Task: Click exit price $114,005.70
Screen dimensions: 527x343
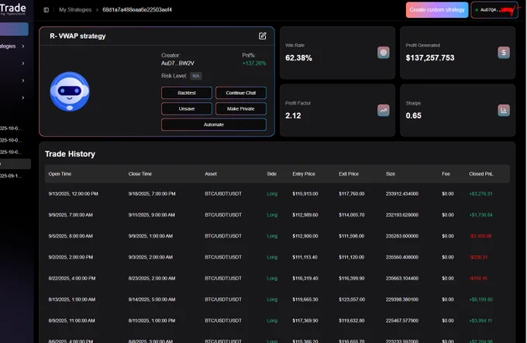Action: coord(352,214)
